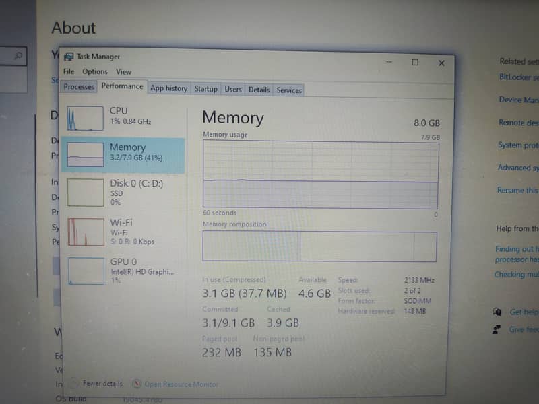The image size is (539, 404).
Task: Click the Settings search magnifier icon
Action: 19,55
